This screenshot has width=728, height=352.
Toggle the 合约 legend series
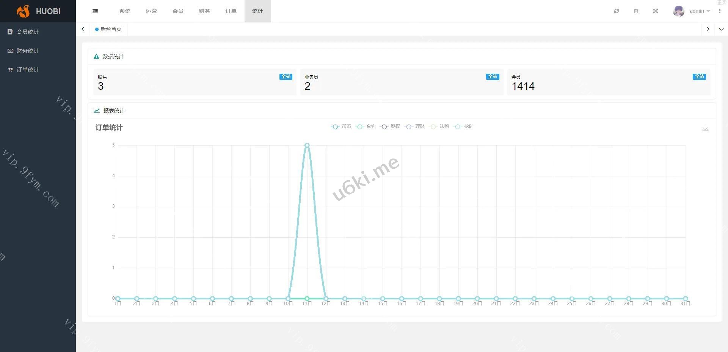click(x=366, y=127)
